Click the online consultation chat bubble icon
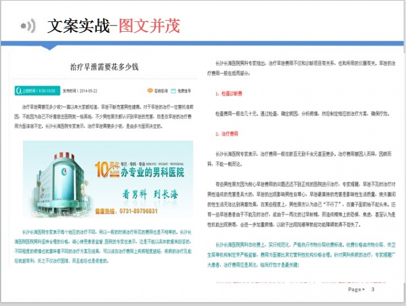The image size is (406, 306). (x=150, y=91)
